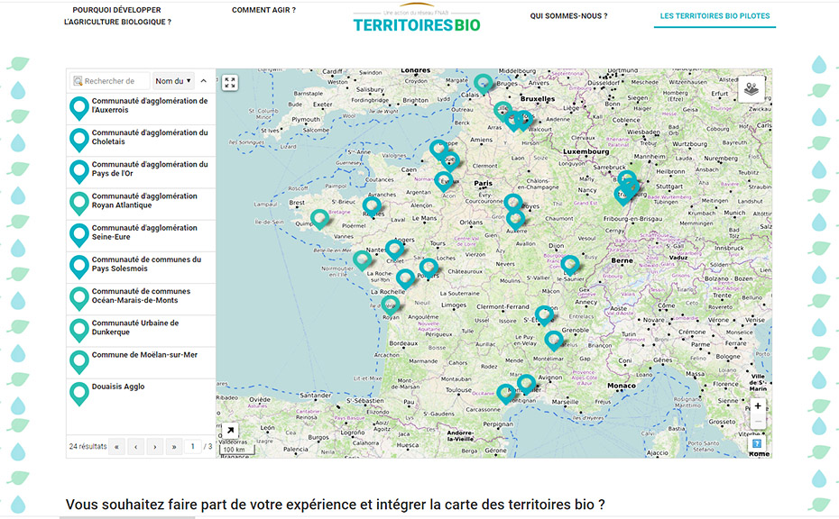Image resolution: width=839 pixels, height=519 pixels.
Task: Go to the next results page
Action: [155, 446]
